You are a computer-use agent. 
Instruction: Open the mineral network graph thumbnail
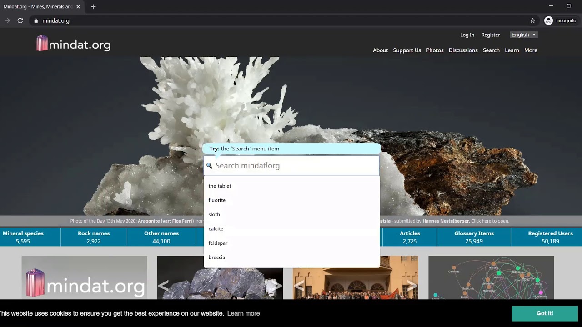click(x=491, y=277)
